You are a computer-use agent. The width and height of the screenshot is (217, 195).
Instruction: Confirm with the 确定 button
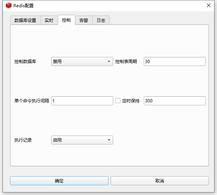[59, 181]
